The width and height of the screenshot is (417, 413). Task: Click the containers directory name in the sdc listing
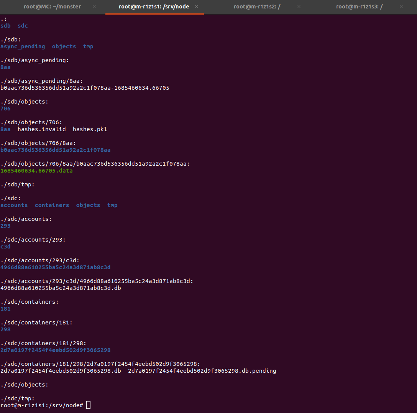[x=52, y=205]
